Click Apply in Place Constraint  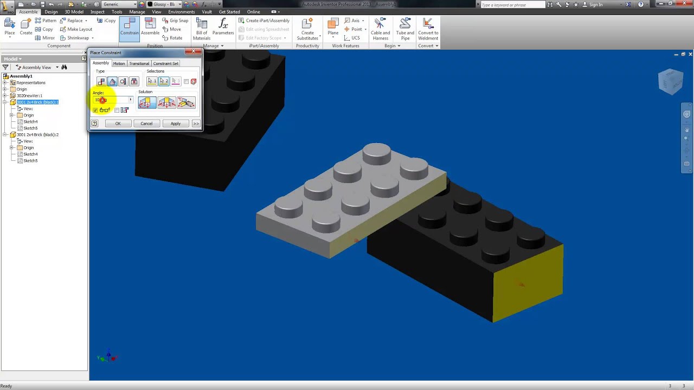[x=176, y=123]
